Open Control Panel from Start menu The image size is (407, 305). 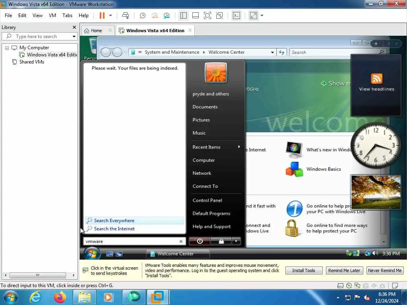click(x=207, y=201)
